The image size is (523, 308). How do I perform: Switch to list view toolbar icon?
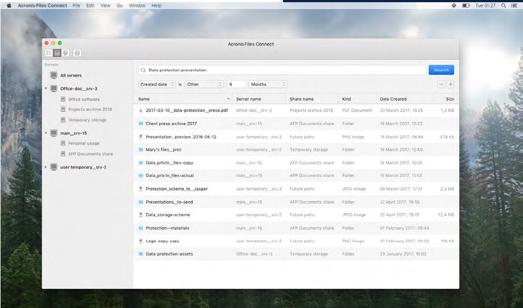coord(49,53)
